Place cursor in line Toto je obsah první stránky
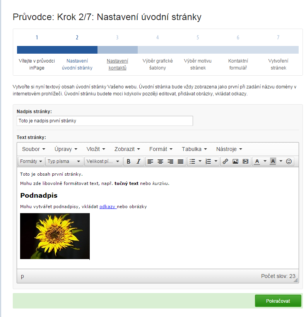Viewport: 306px width, 317px height. click(x=51, y=174)
